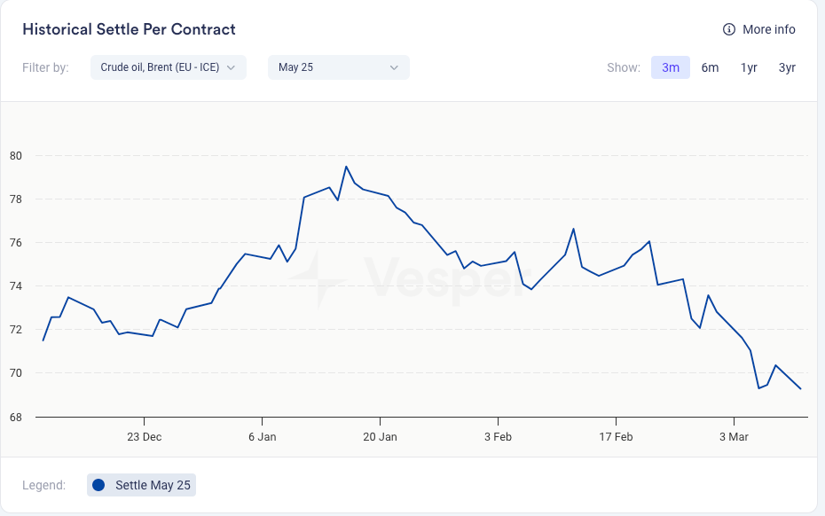Click the 23 Dec x-axis label
The height and width of the screenshot is (516, 825).
coord(144,437)
